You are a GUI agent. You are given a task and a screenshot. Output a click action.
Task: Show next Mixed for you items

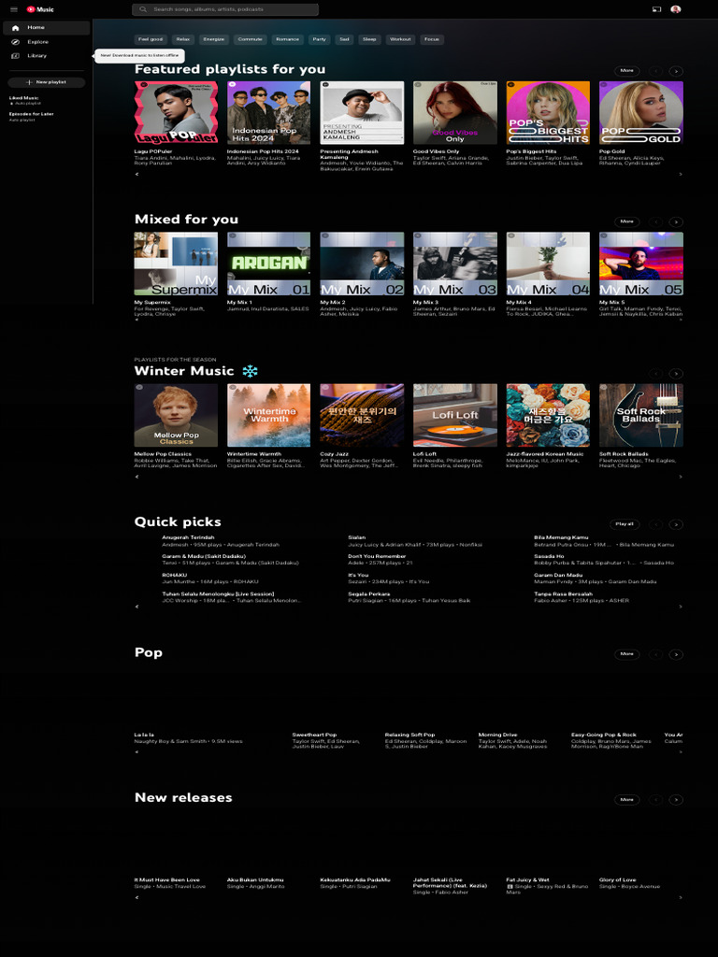[x=675, y=222]
